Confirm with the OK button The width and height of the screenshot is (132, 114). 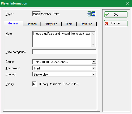[x=116, y=14]
